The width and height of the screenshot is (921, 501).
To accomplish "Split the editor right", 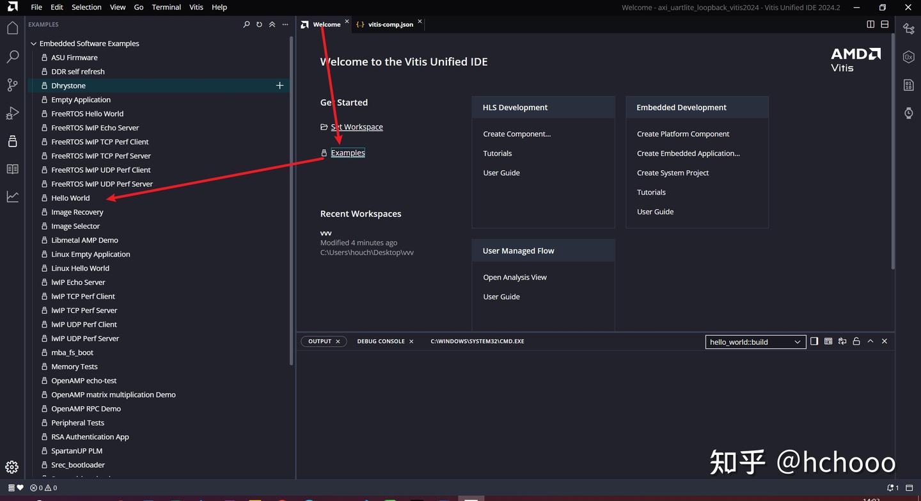I will (870, 24).
